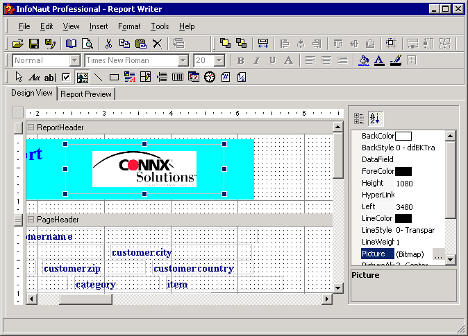This screenshot has height=336, width=468.
Task: Open the Insert menu
Action: pos(99,26)
